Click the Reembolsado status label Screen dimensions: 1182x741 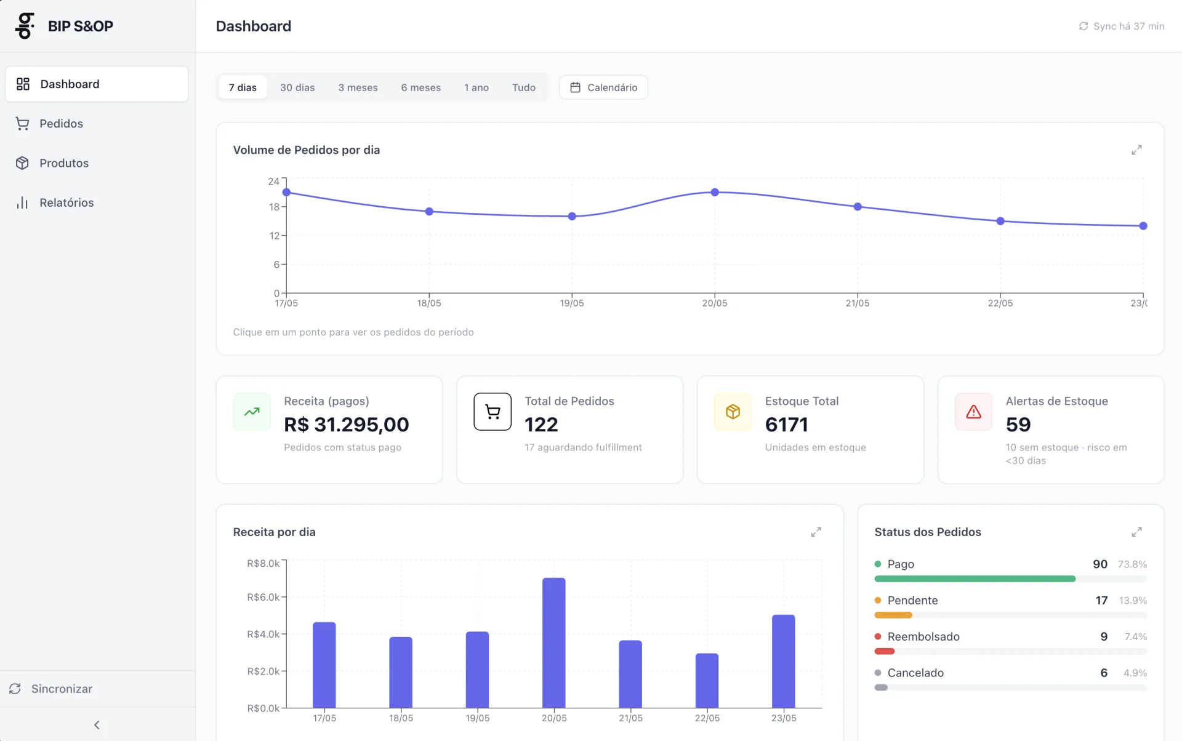pos(923,637)
